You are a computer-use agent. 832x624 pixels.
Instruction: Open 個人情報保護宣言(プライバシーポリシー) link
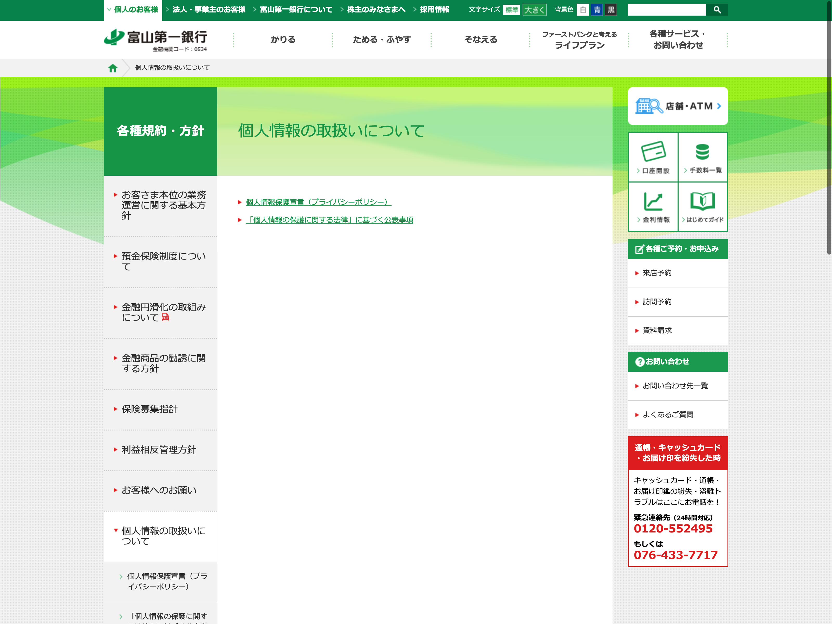(318, 202)
